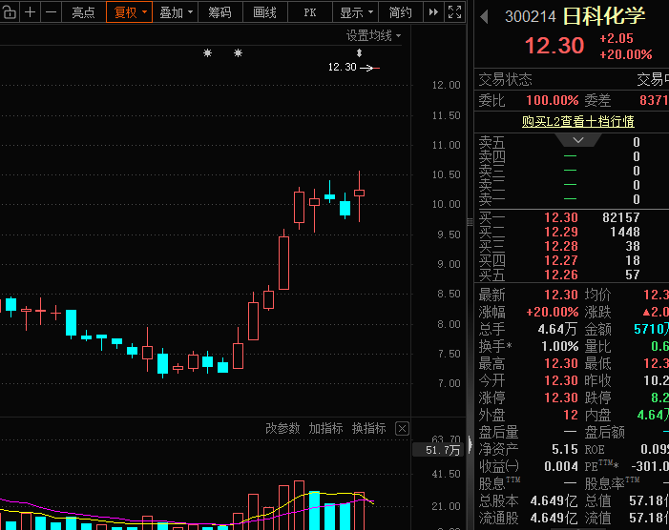669x530 pixels.
Task: Open the 叠加 overlay dropdown
Action: click(176, 12)
